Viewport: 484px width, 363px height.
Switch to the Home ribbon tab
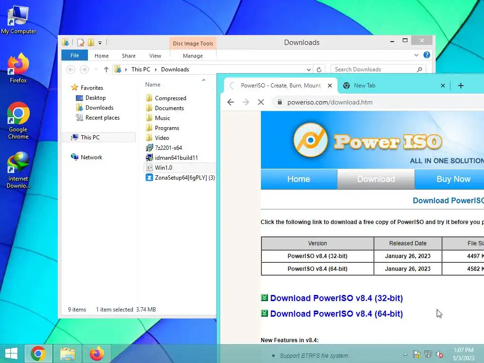point(102,56)
